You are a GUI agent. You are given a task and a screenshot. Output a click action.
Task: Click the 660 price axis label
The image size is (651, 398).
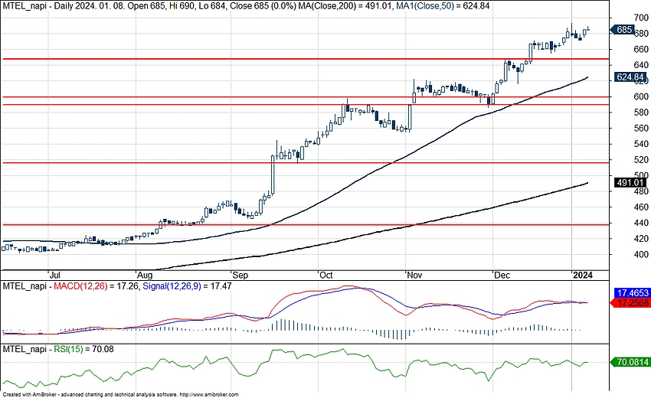pos(641,50)
